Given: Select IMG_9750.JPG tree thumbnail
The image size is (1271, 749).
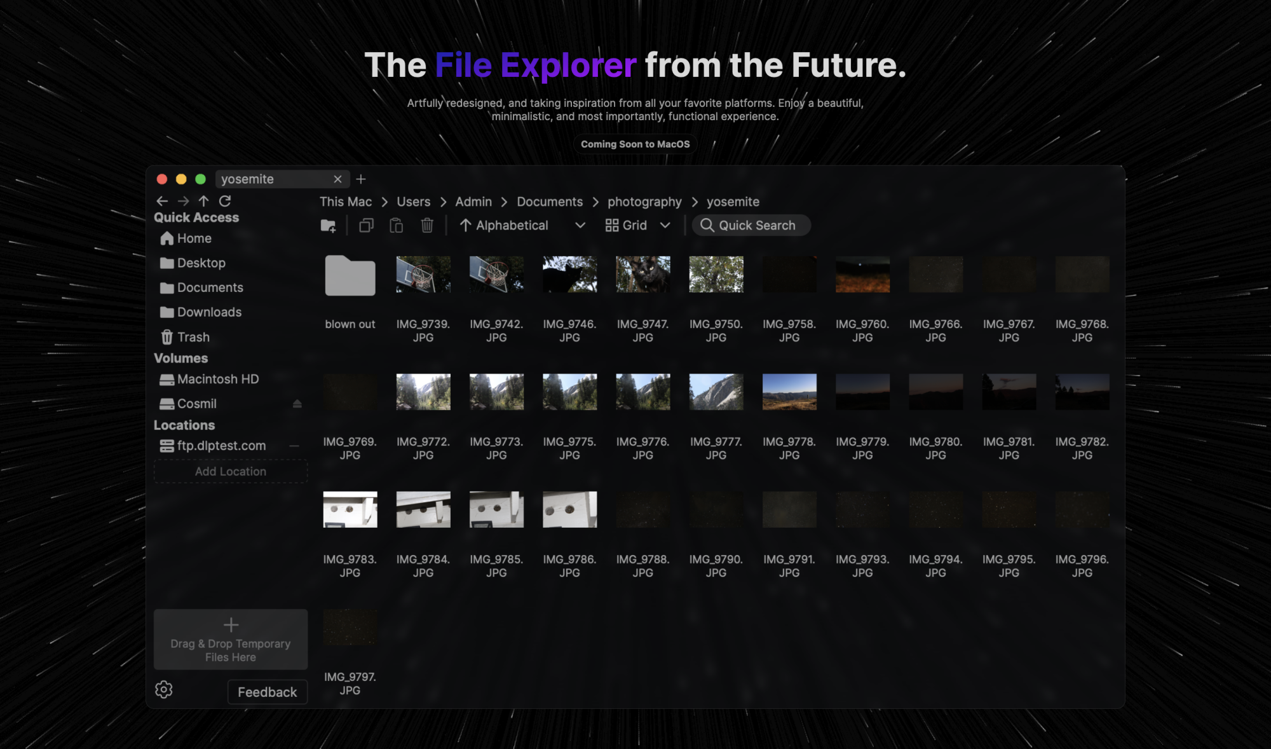Looking at the screenshot, I should tap(716, 275).
